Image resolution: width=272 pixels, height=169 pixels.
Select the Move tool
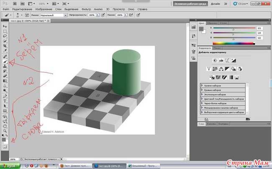[x=5, y=26]
